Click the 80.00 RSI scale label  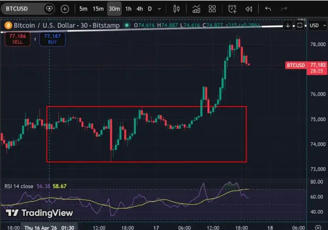(316, 182)
